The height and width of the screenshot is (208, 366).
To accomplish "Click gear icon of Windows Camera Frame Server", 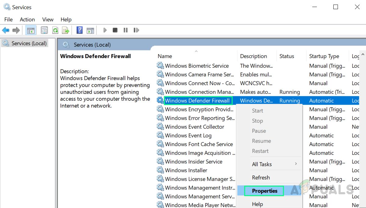I will tap(160, 74).
